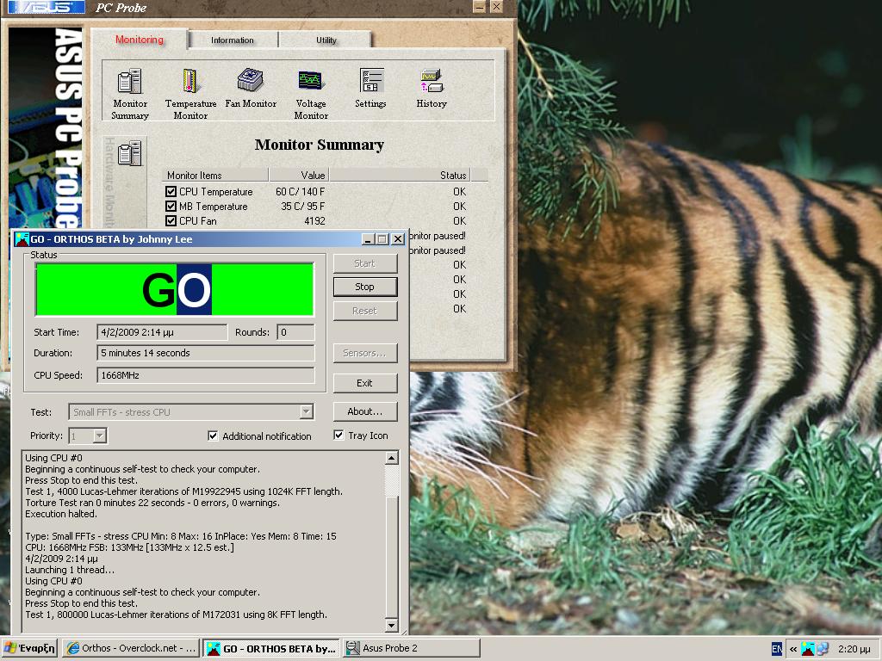The height and width of the screenshot is (661, 882).
Task: Switch to the Monitoring tab
Action: pyautogui.click(x=139, y=40)
